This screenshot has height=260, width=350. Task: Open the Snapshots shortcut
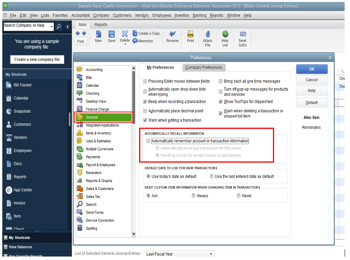click(22, 111)
